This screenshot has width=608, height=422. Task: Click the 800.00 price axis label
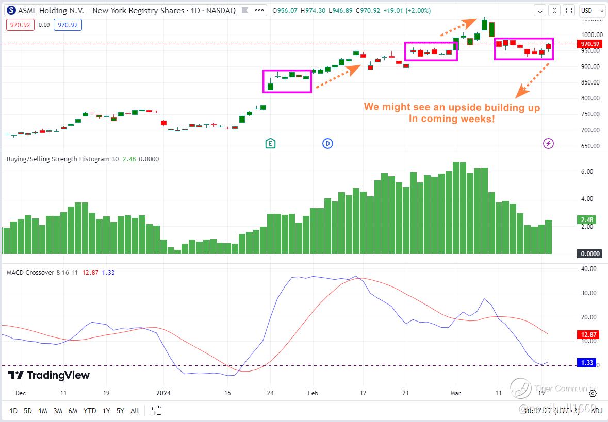[590, 98]
